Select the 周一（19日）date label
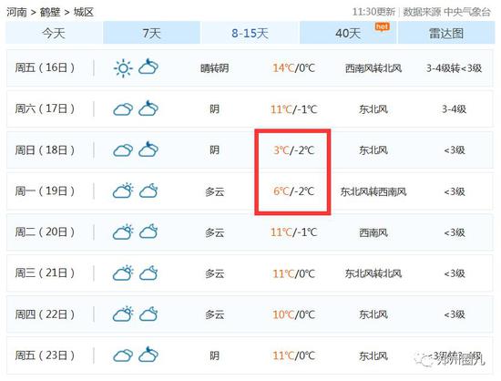The image size is (501, 381). [x=45, y=191]
